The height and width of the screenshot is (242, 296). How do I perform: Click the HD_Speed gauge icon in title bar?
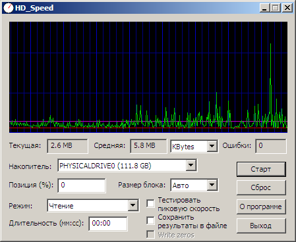coord(8,8)
